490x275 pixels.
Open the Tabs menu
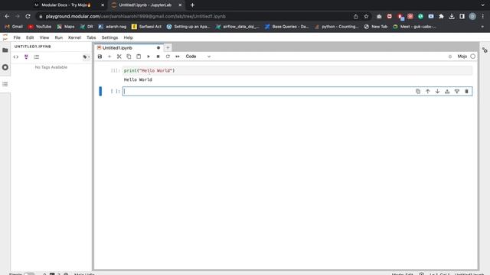pos(91,37)
